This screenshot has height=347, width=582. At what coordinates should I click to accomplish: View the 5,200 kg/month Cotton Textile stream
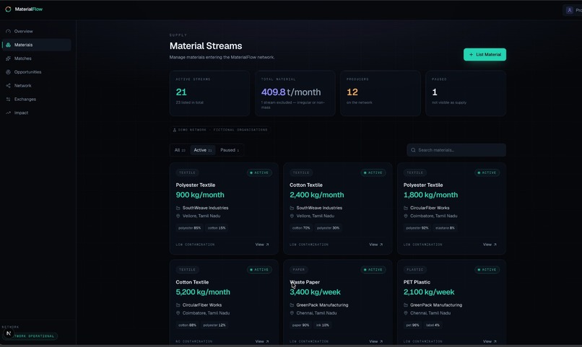(262, 341)
